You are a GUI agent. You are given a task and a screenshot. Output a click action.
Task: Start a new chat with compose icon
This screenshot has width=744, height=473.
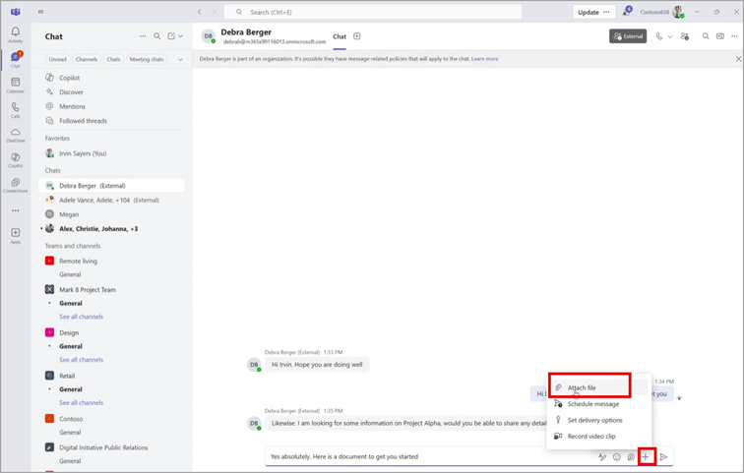coord(171,36)
